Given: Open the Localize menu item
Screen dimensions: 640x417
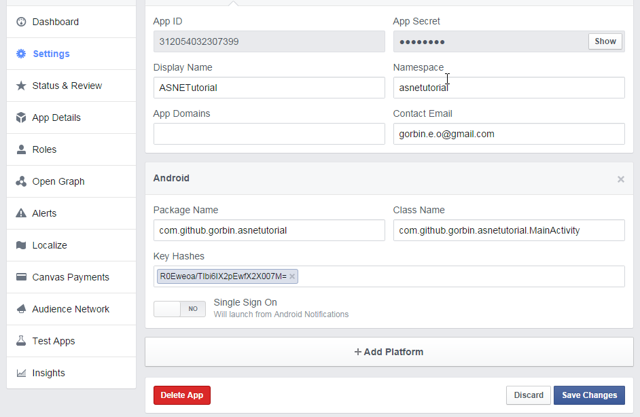Looking at the screenshot, I should tap(50, 245).
